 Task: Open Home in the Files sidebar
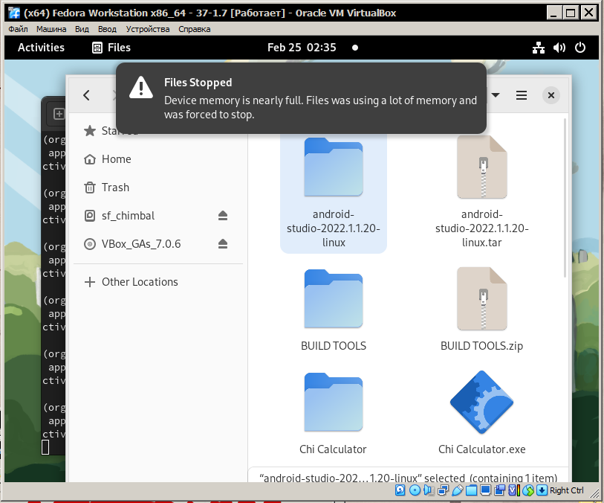pos(158,159)
